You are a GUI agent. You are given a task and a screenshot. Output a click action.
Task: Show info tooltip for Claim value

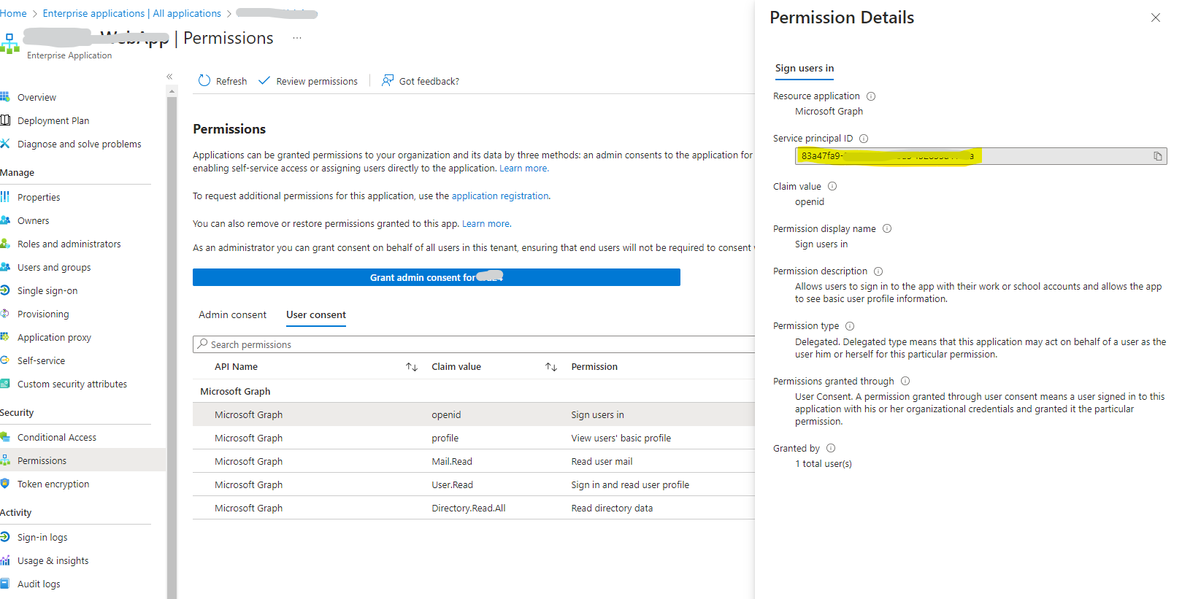[832, 186]
